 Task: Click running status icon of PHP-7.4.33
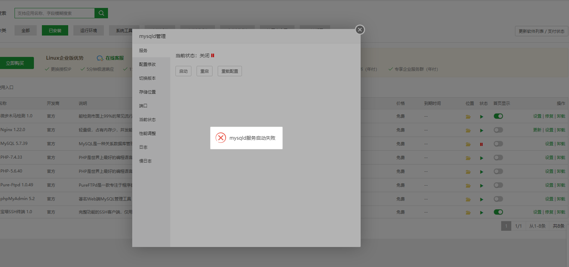coord(481,158)
